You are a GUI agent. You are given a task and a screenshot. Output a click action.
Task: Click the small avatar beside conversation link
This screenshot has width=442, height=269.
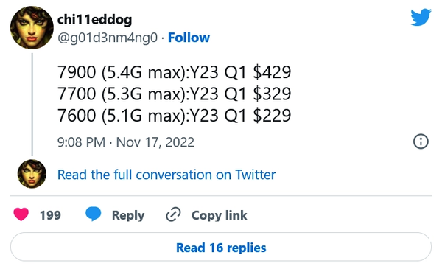32,174
